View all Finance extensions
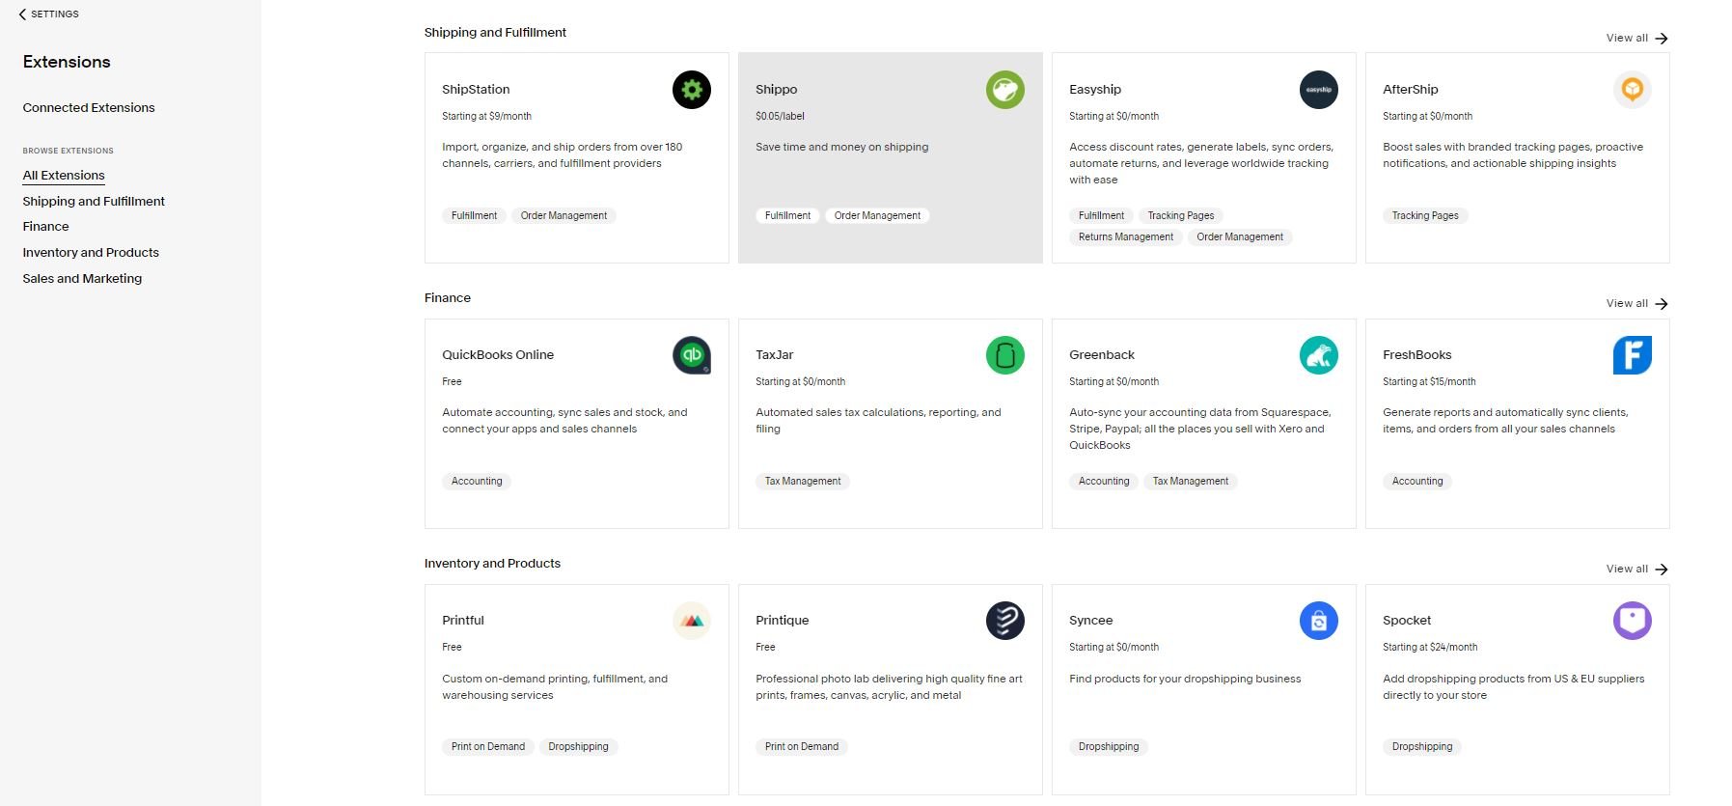 1636,304
